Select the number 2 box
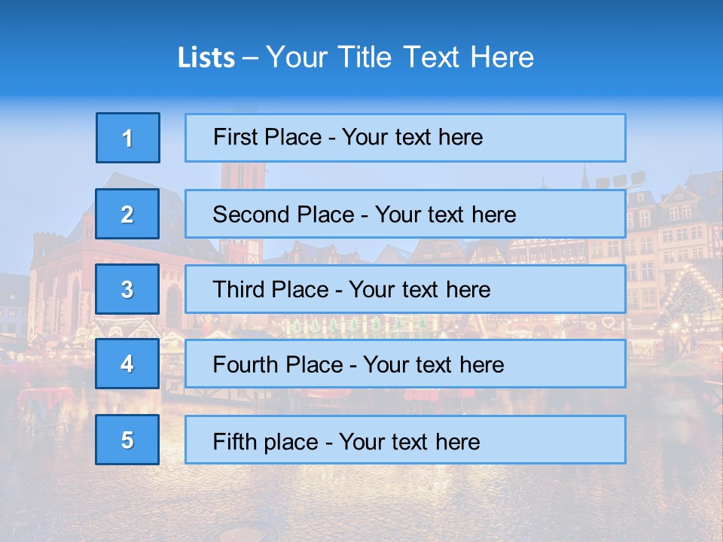 pos(127,214)
